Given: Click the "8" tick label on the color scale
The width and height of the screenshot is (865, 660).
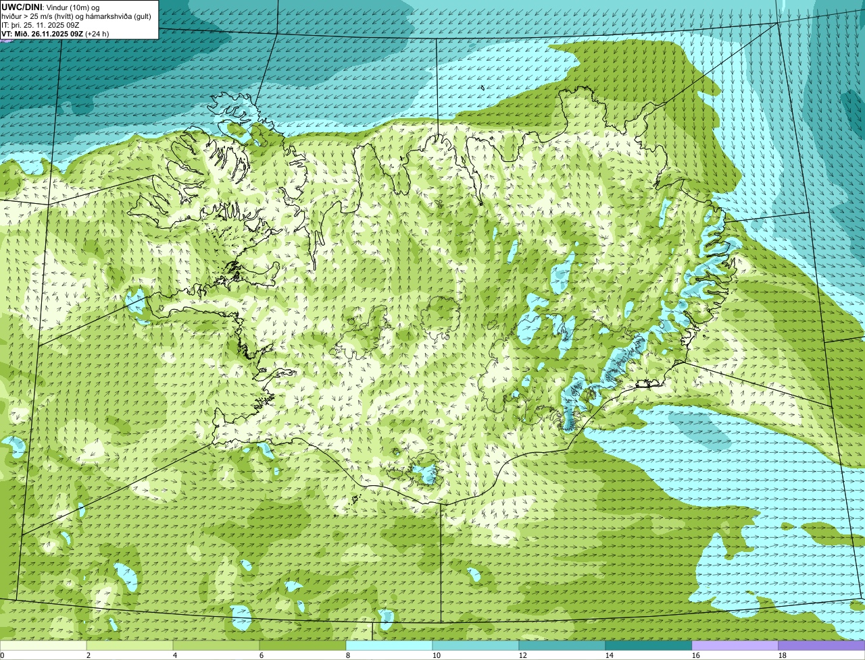Looking at the screenshot, I should coord(348,655).
